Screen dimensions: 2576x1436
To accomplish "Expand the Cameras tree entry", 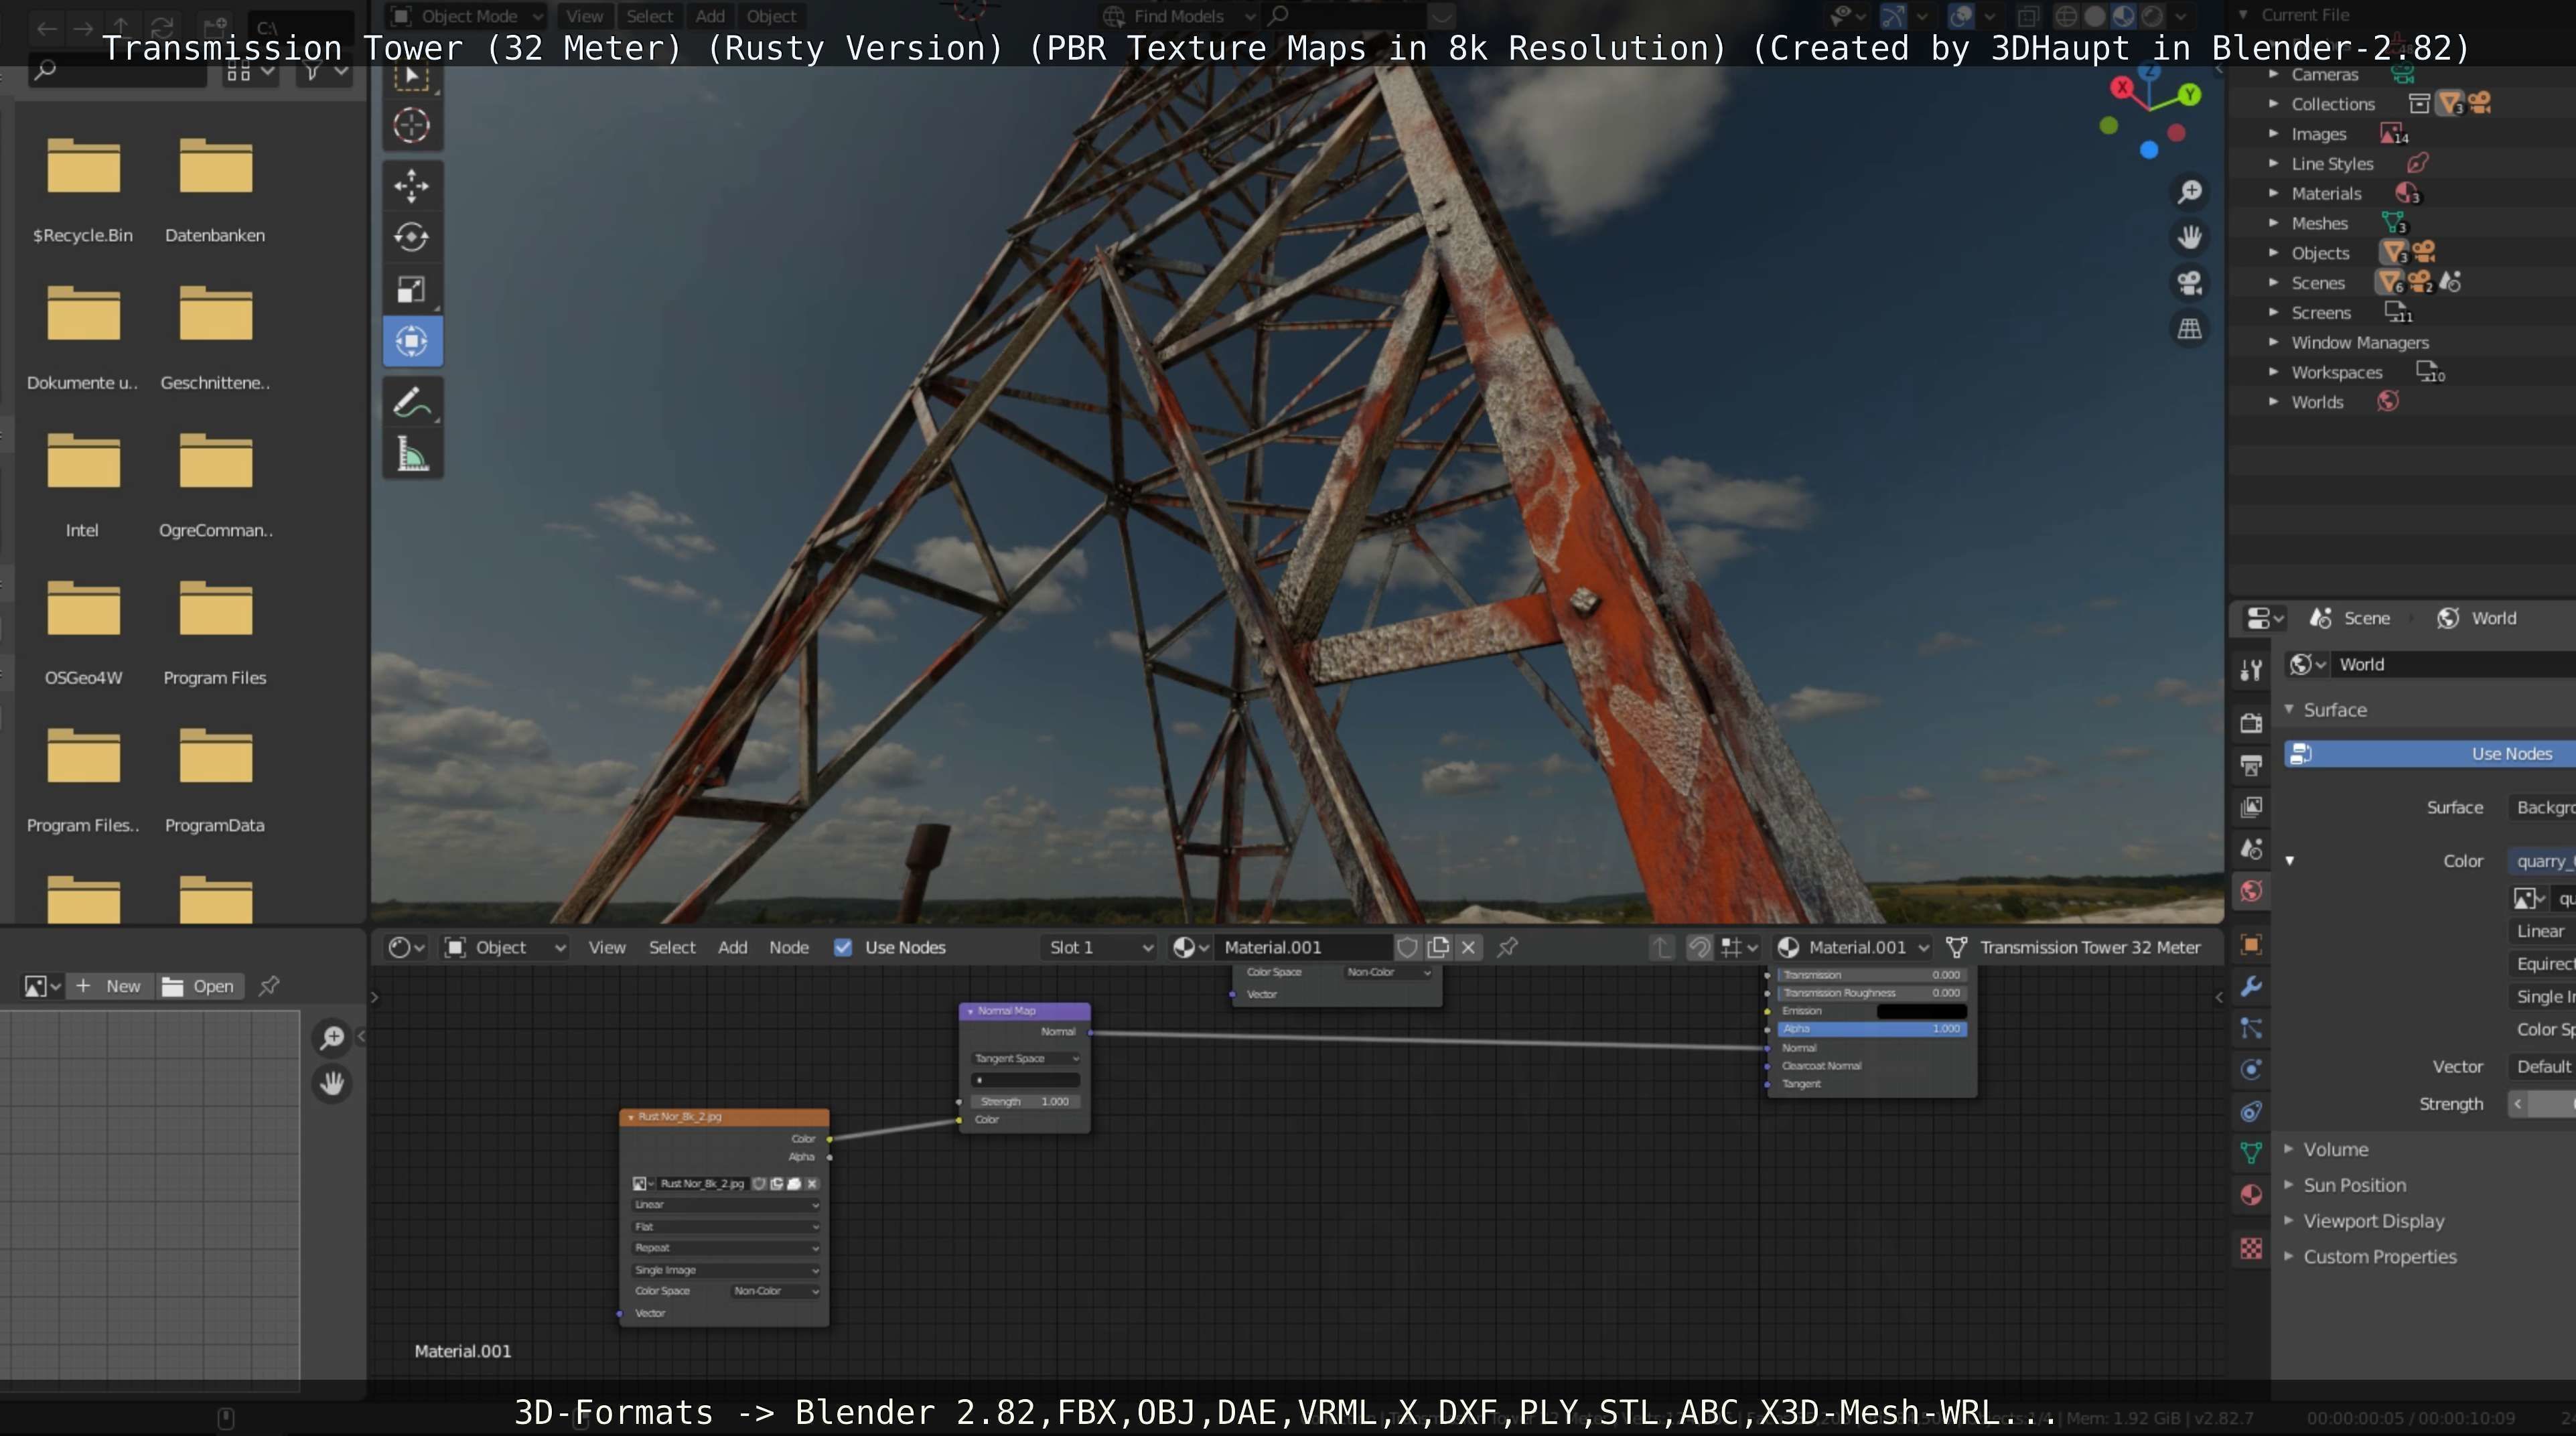I will (2273, 74).
